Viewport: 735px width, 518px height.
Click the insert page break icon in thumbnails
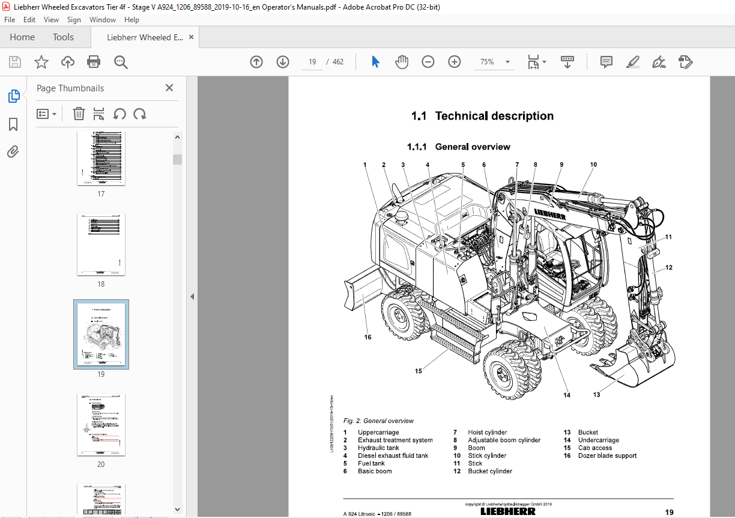pos(99,114)
